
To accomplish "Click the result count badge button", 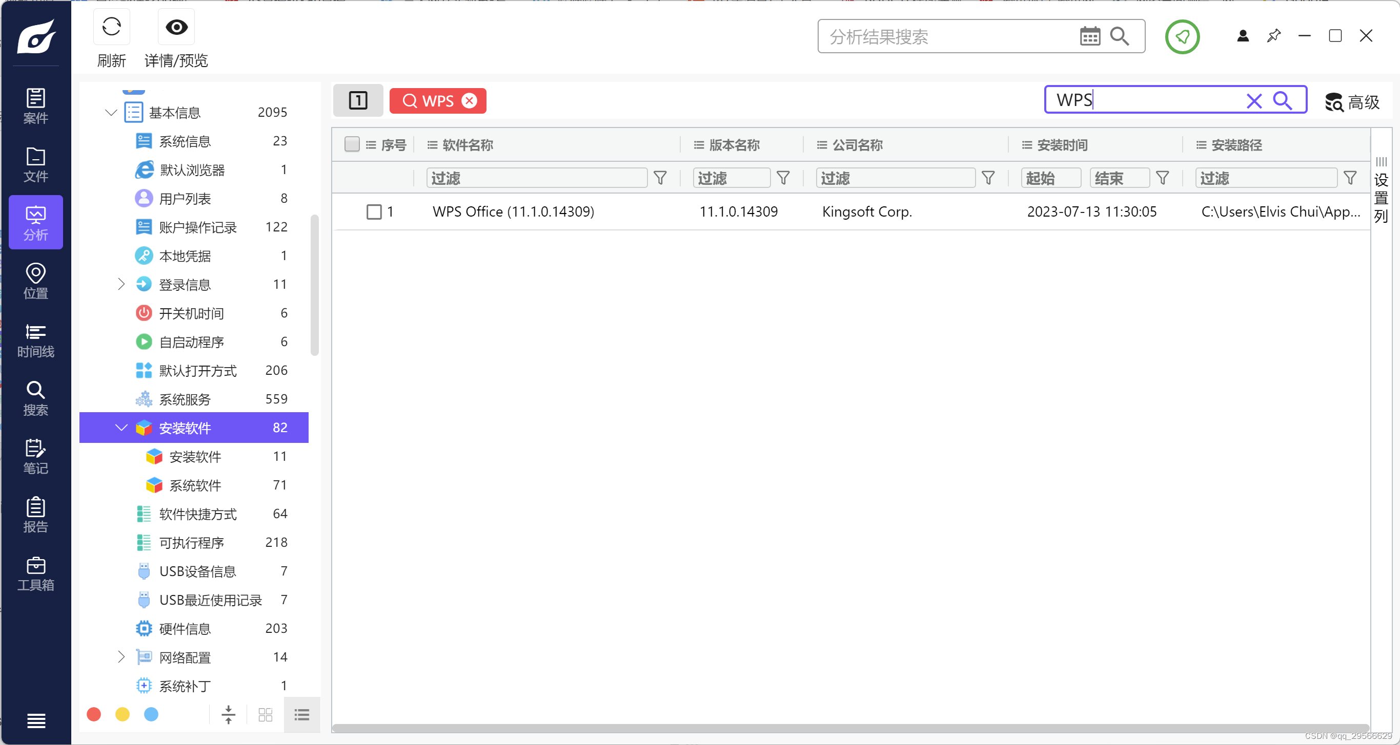I will click(x=358, y=100).
